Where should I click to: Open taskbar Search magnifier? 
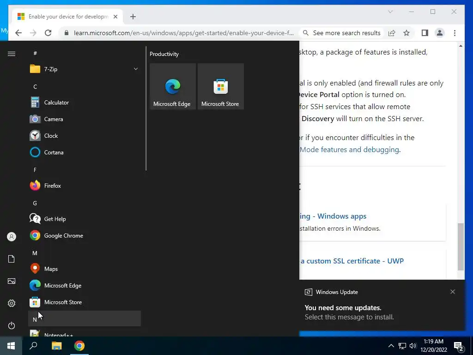(33, 346)
